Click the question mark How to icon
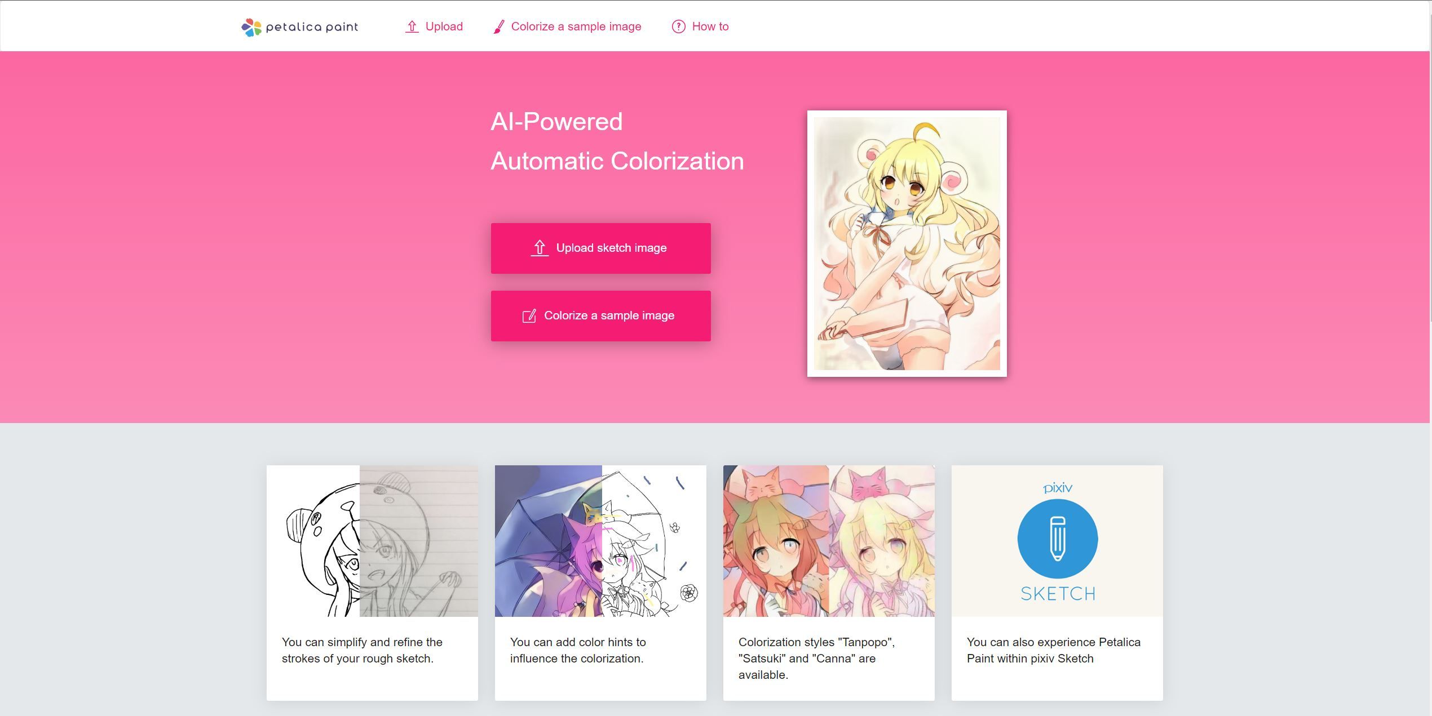The width and height of the screenshot is (1432, 716). click(x=678, y=26)
